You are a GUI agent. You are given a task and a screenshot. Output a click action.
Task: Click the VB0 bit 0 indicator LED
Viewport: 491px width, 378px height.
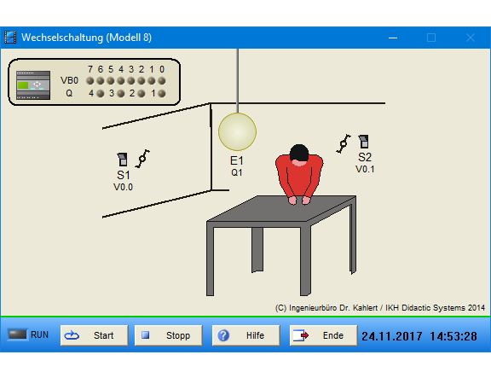162,81
